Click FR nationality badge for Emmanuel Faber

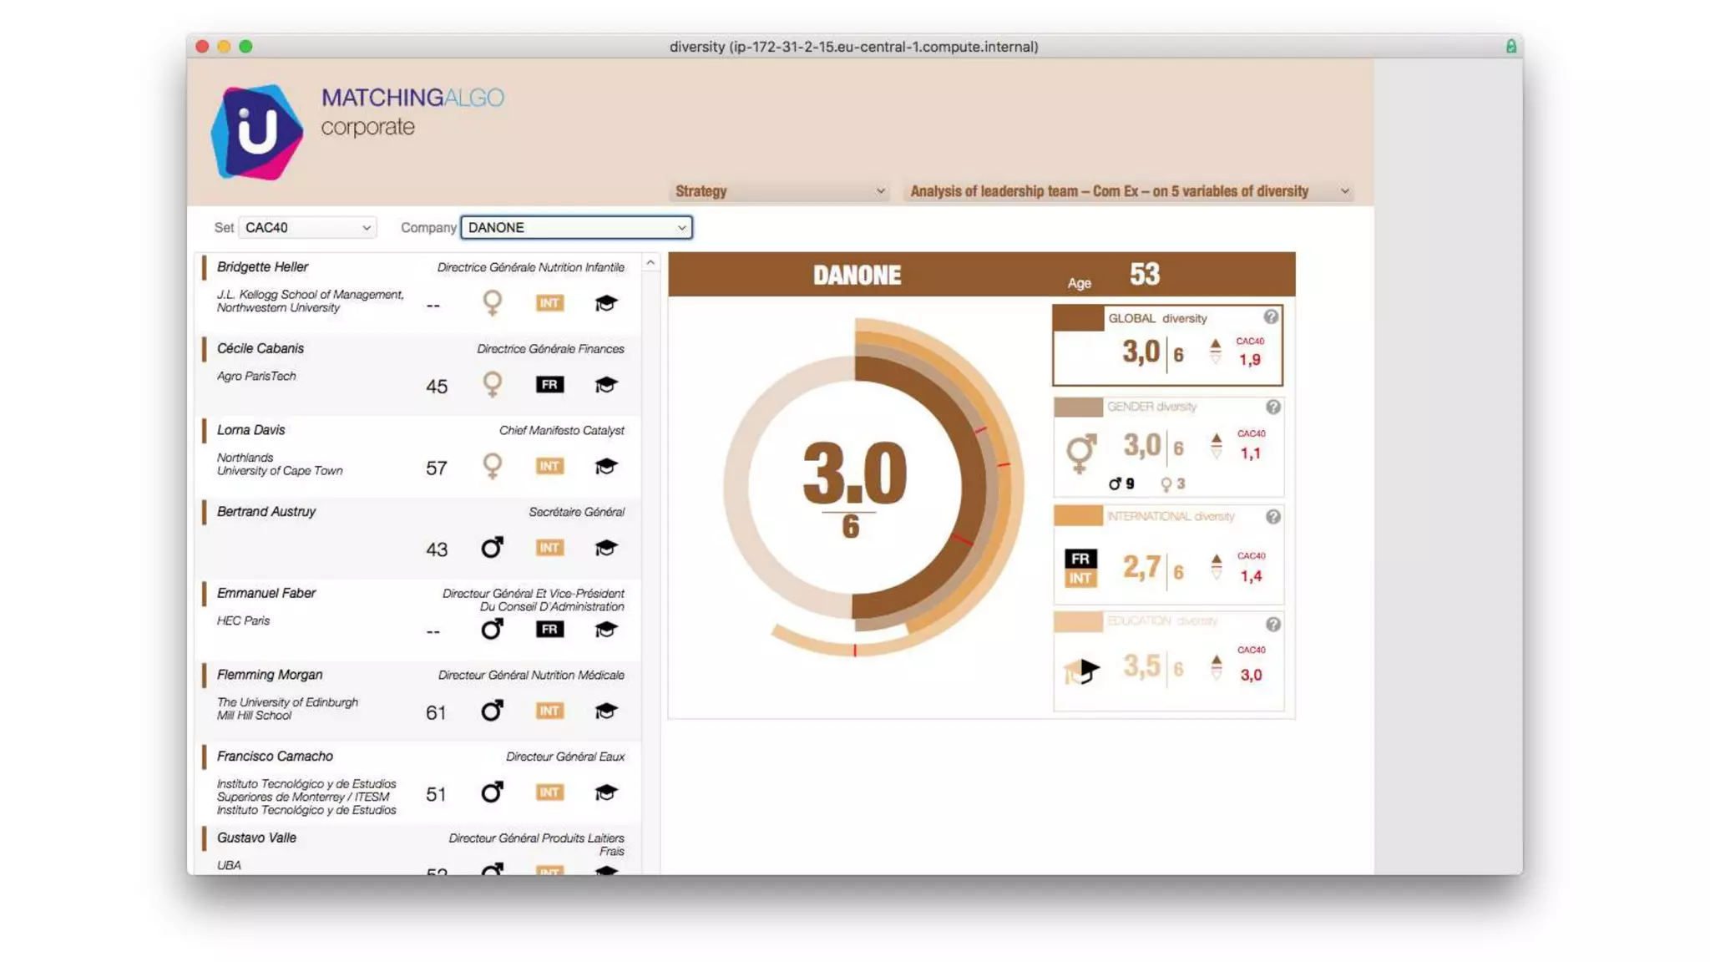point(549,629)
